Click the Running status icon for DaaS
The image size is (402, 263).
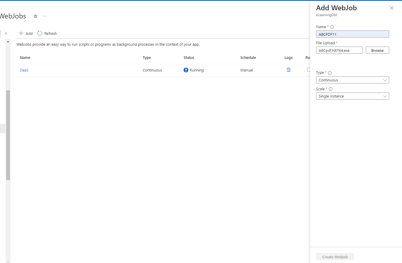click(x=186, y=70)
